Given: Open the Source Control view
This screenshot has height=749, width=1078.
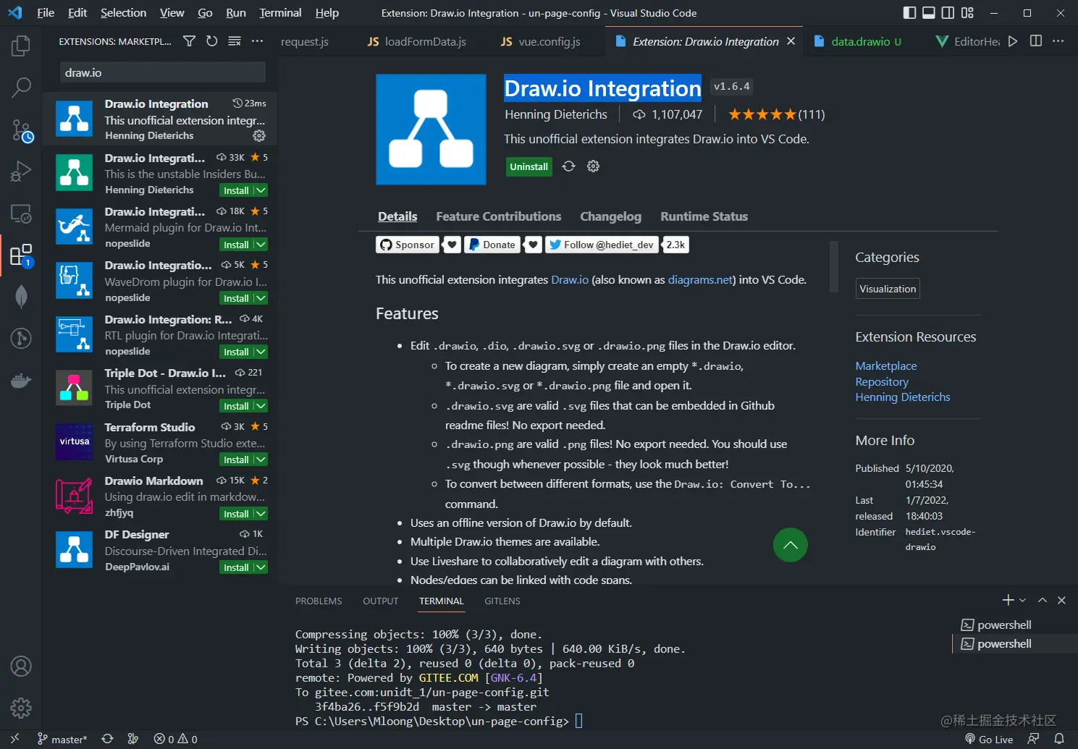Looking at the screenshot, I should pyautogui.click(x=21, y=130).
